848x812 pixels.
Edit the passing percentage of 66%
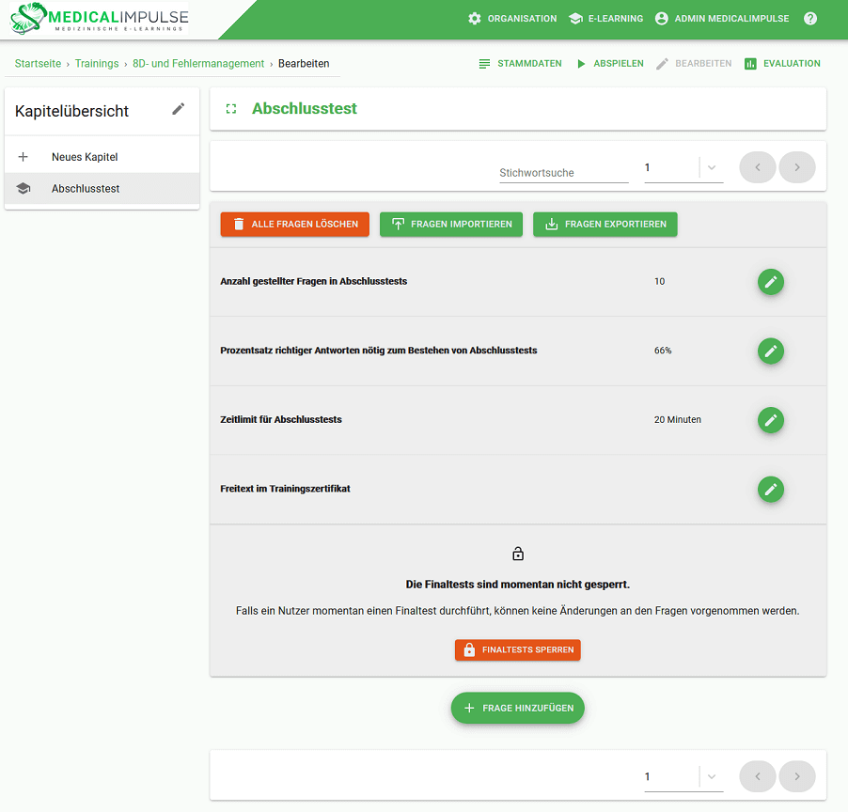click(770, 351)
